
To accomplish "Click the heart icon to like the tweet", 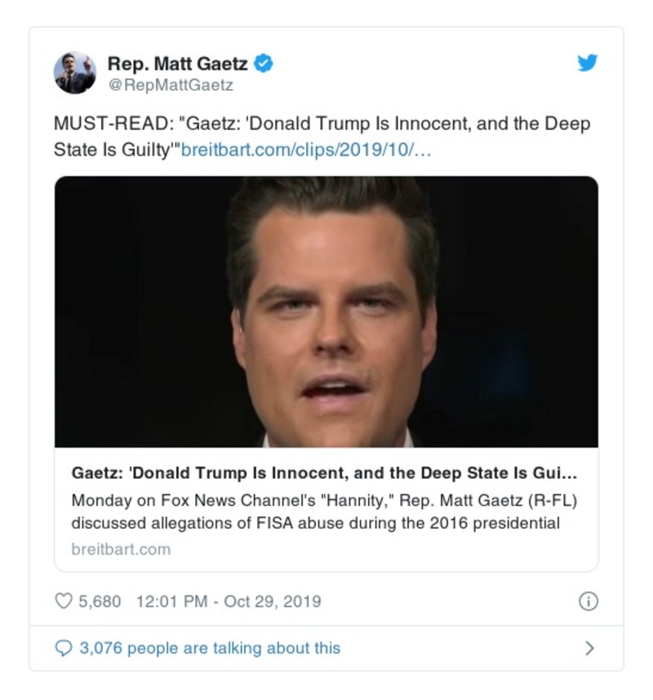I will pos(62,599).
